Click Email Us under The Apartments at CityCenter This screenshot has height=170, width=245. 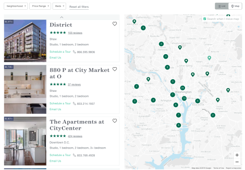click(55, 161)
